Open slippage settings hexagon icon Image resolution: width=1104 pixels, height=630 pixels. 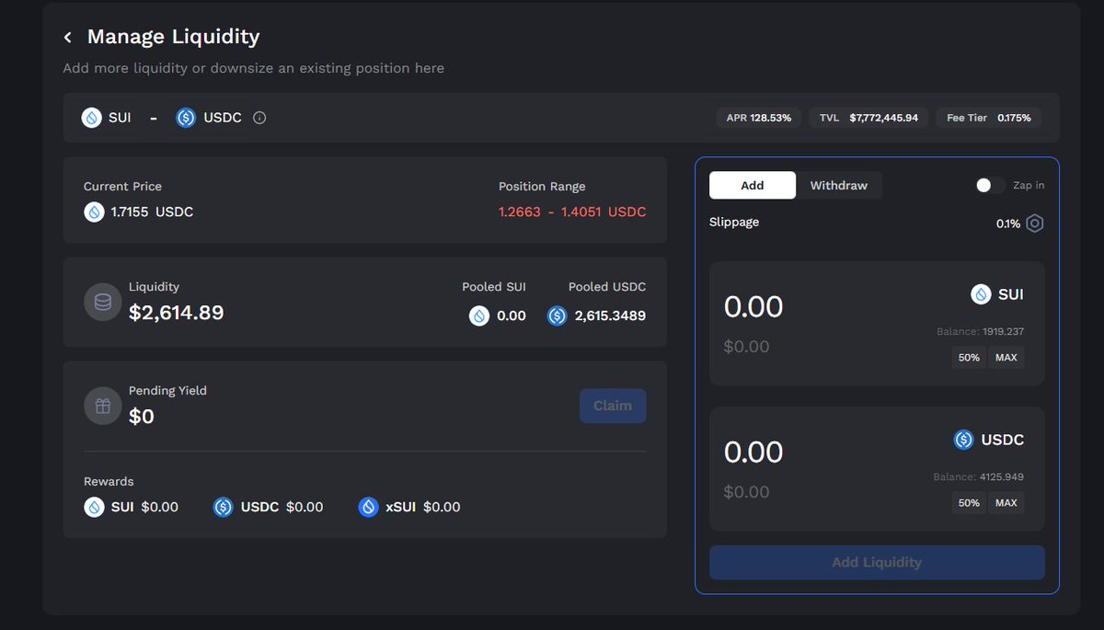[x=1035, y=223]
